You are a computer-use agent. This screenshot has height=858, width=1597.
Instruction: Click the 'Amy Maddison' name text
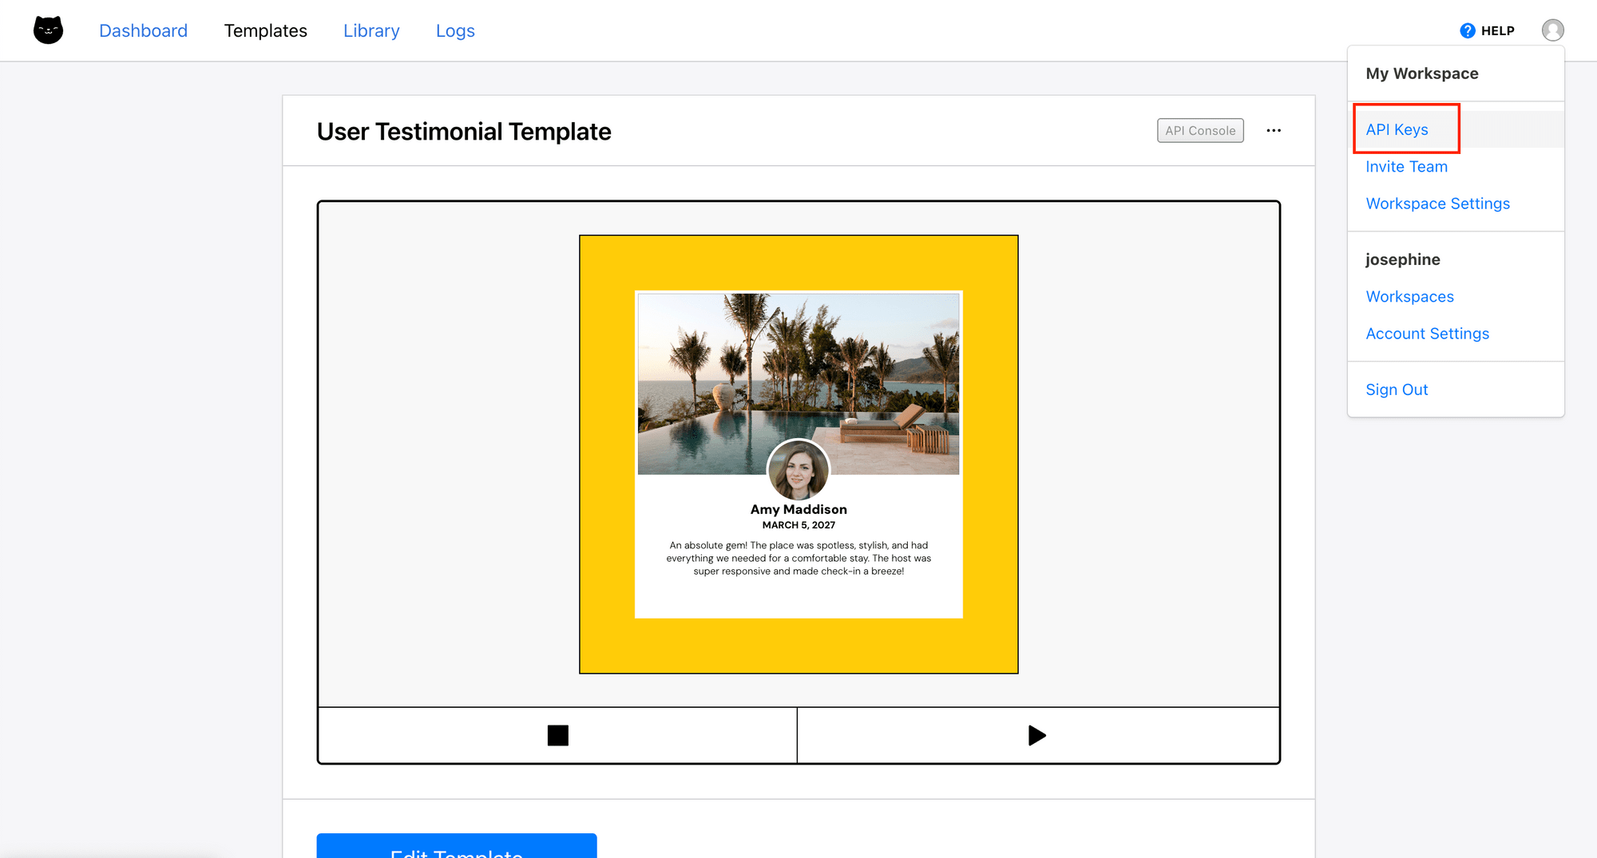(x=798, y=509)
